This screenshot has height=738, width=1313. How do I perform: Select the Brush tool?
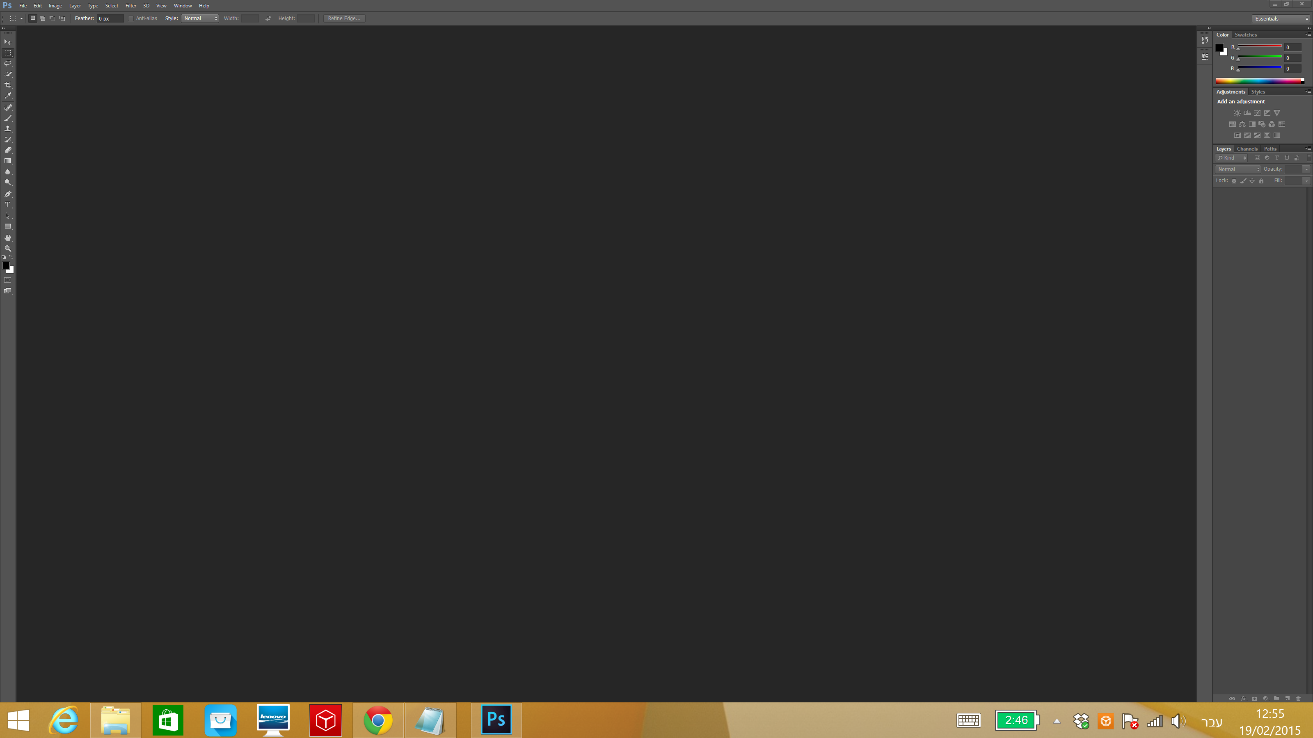[8, 118]
